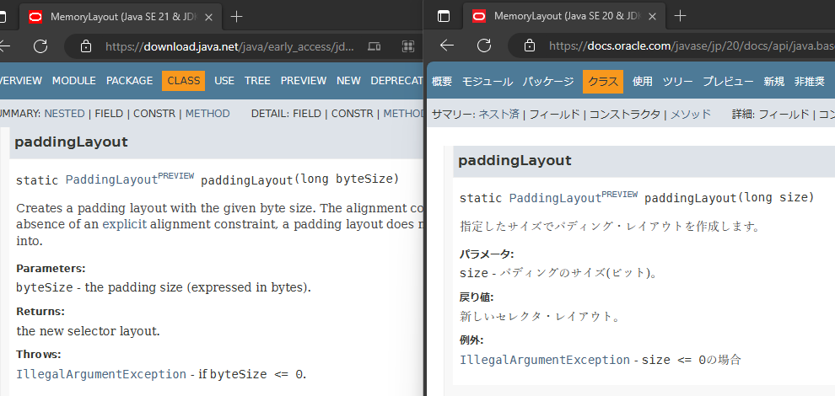Close the Java SE 20 MemoryLayout tab
Viewport: 835px width, 396px height.
pos(652,17)
